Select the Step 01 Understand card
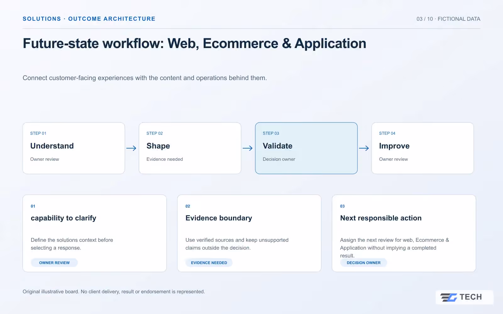Image resolution: width=503 pixels, height=314 pixels. (74, 148)
